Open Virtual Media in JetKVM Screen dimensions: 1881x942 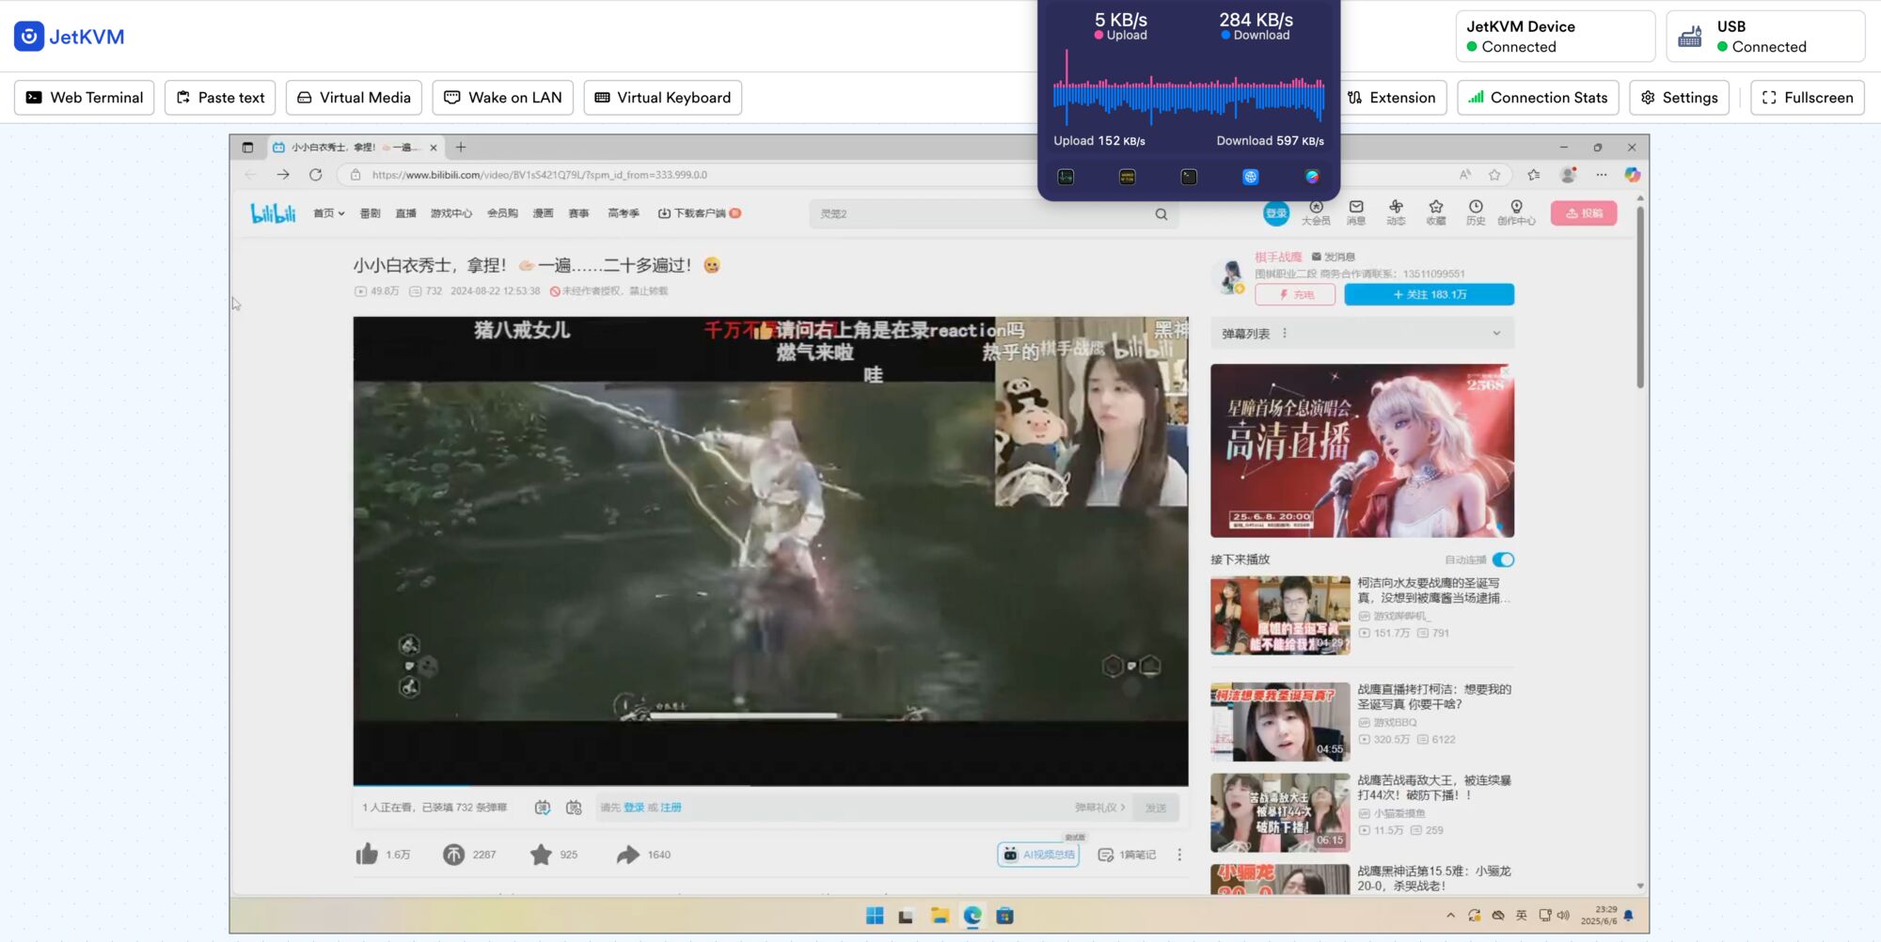pos(354,98)
